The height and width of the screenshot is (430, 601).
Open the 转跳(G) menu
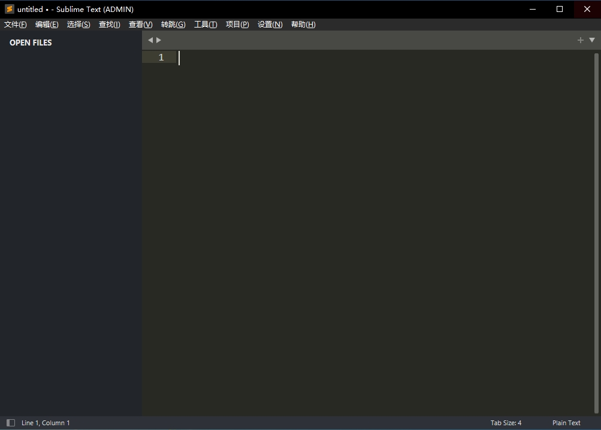point(173,25)
